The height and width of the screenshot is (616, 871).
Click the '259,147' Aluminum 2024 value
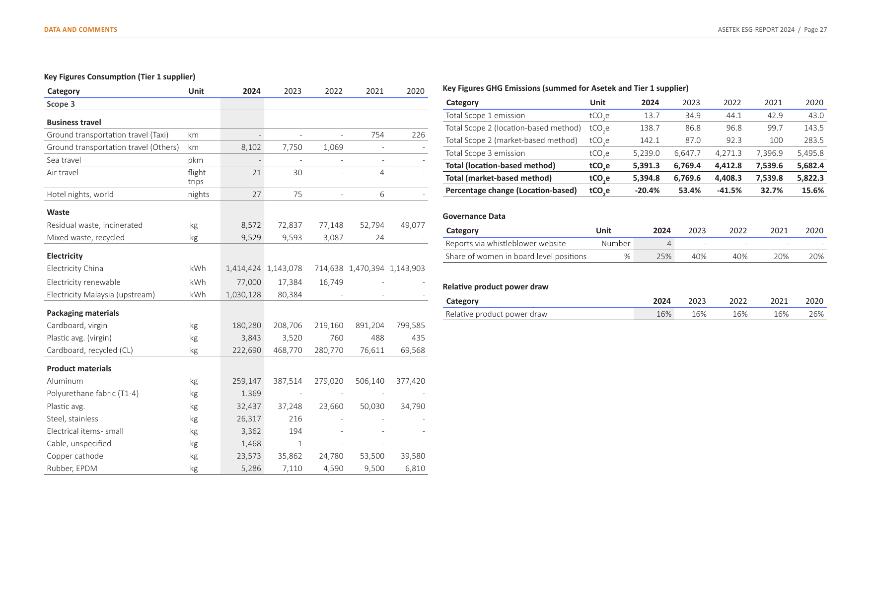[247, 381]
